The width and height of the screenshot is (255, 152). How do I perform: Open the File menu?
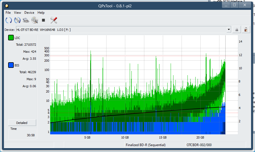point(8,13)
